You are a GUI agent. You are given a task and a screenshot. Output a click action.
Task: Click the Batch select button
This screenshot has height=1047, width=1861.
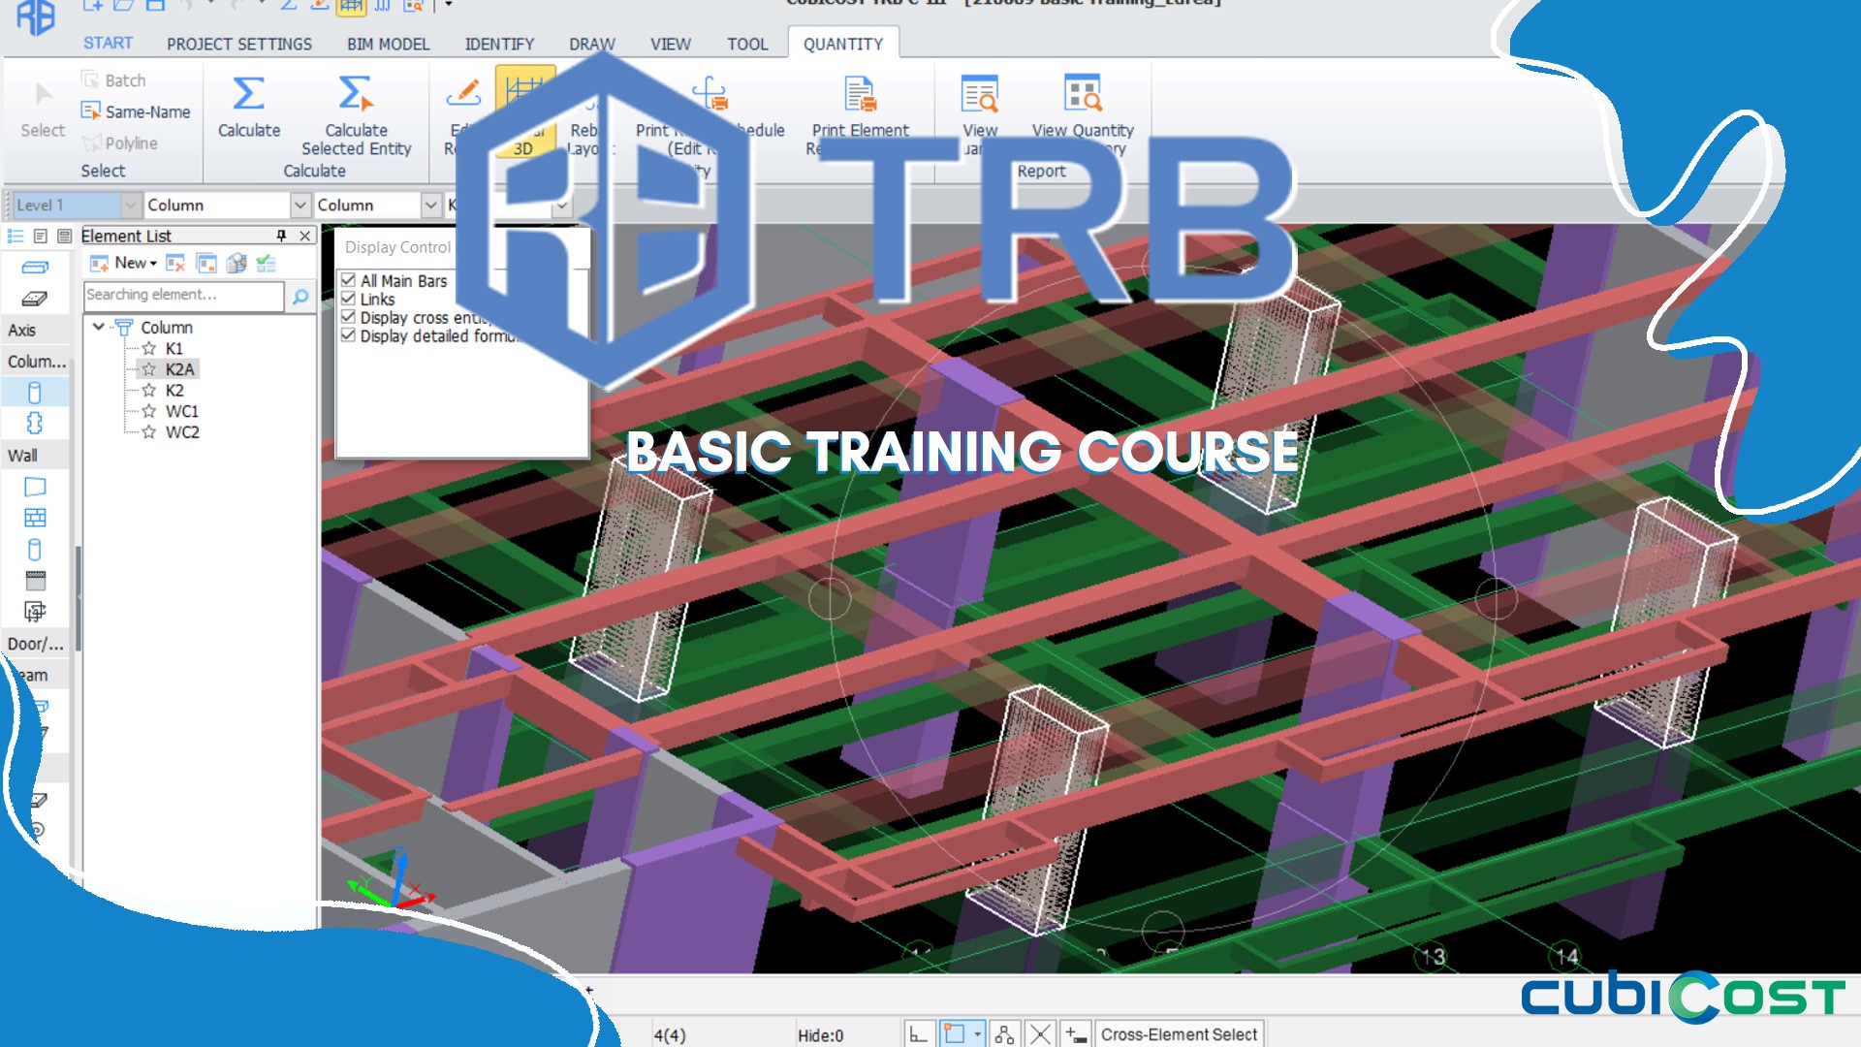pos(113,80)
